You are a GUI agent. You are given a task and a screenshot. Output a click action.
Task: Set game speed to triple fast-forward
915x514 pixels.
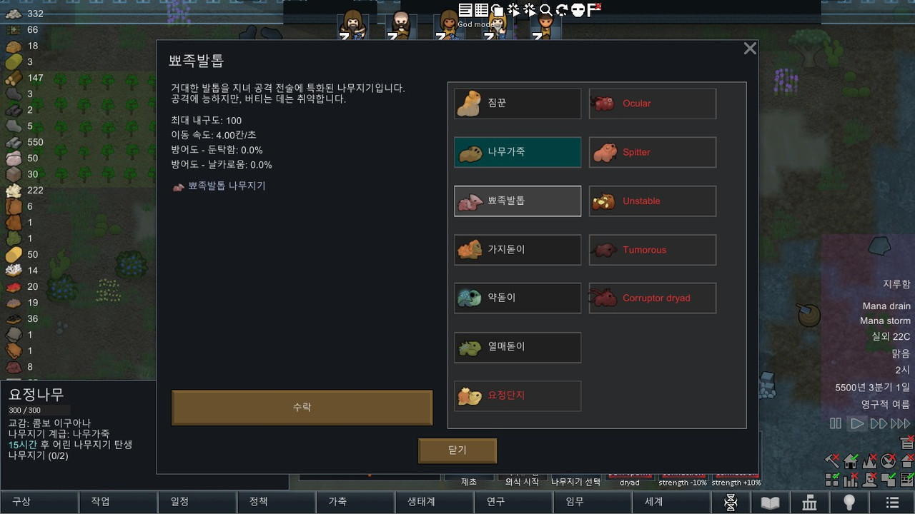901,423
